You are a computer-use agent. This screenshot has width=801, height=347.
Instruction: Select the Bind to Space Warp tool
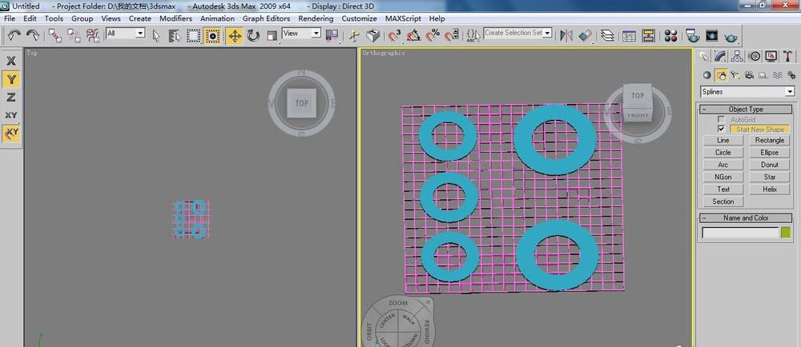coord(93,35)
